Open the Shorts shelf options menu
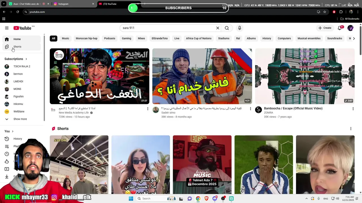Viewport: 362px width, 203px height. click(x=351, y=129)
